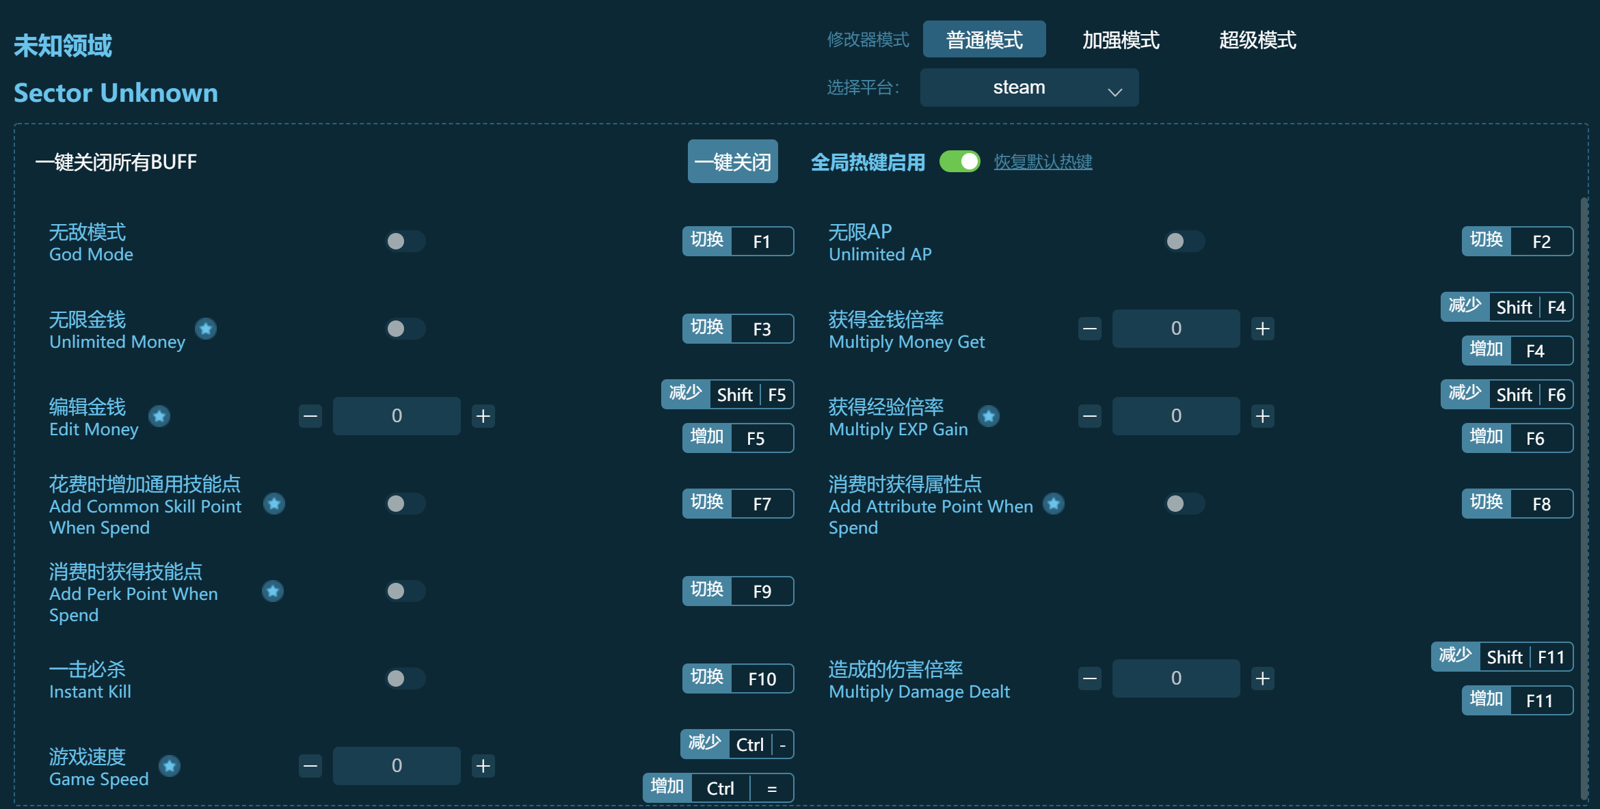1600x809 pixels.
Task: Turn on Unlimited AP switch
Action: coord(1184,241)
